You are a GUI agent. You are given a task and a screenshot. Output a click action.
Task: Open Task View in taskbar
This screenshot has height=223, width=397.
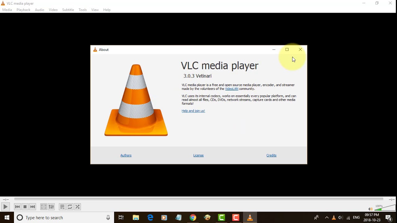[121, 218]
